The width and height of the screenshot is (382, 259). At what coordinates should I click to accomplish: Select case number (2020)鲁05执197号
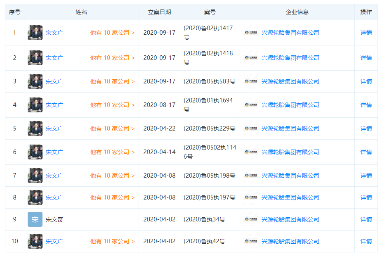coord(209,197)
